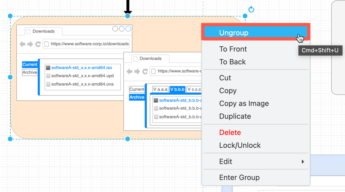Click the blue circle window button in the first mockup

[x=128, y=29]
